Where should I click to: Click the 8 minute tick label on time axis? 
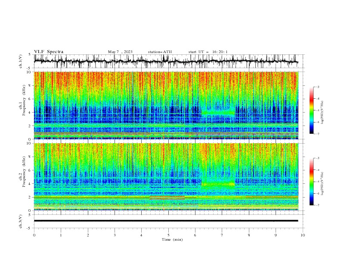tap(249, 235)
